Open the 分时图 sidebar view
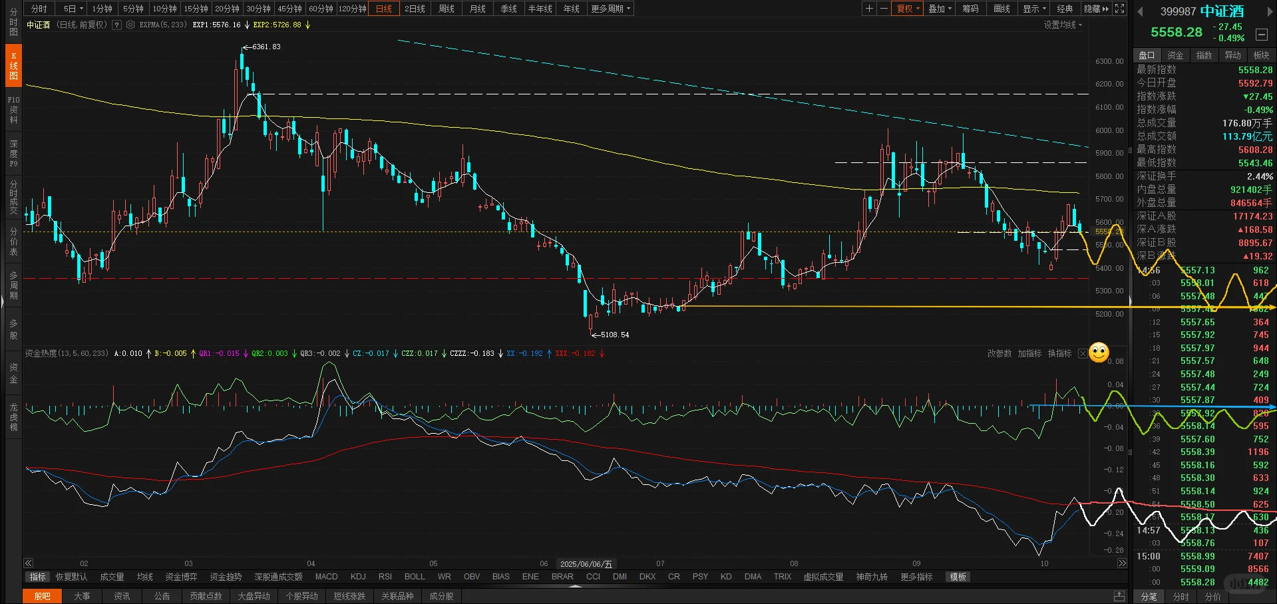 click(13, 22)
